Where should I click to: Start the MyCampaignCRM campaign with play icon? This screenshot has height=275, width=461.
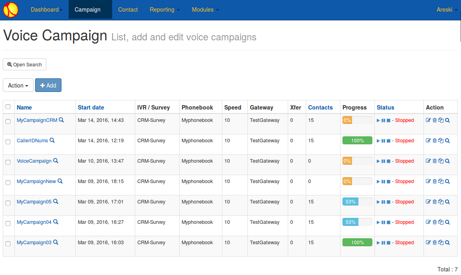pyautogui.click(x=378, y=120)
